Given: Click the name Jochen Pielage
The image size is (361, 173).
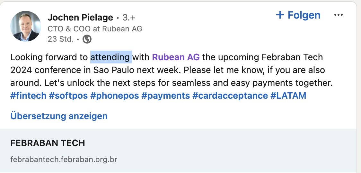Looking at the screenshot, I should coord(80,17).
